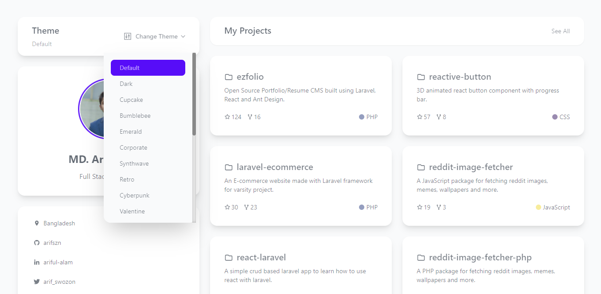Click the See All link in My Projects
Image resolution: width=601 pixels, height=294 pixels.
click(560, 31)
